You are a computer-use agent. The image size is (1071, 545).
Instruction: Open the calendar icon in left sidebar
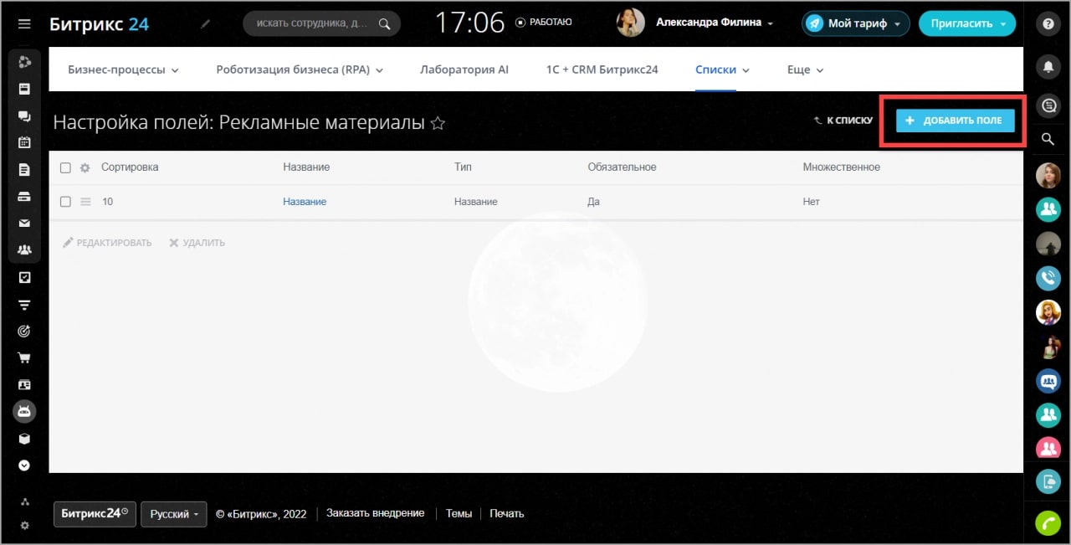[24, 142]
